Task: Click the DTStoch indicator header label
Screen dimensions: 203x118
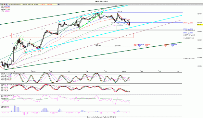Action: coord(12,84)
